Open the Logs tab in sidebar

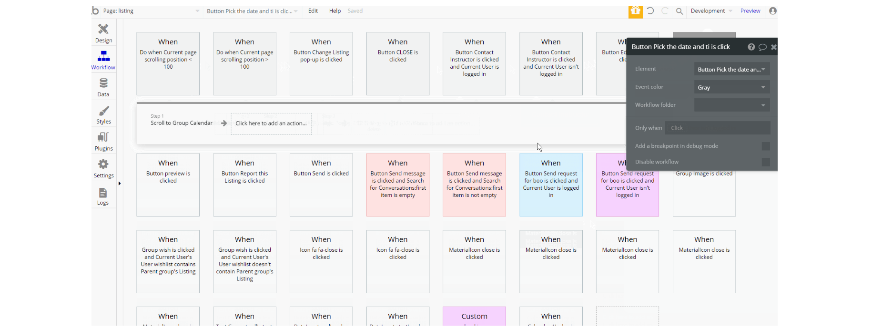tap(103, 196)
